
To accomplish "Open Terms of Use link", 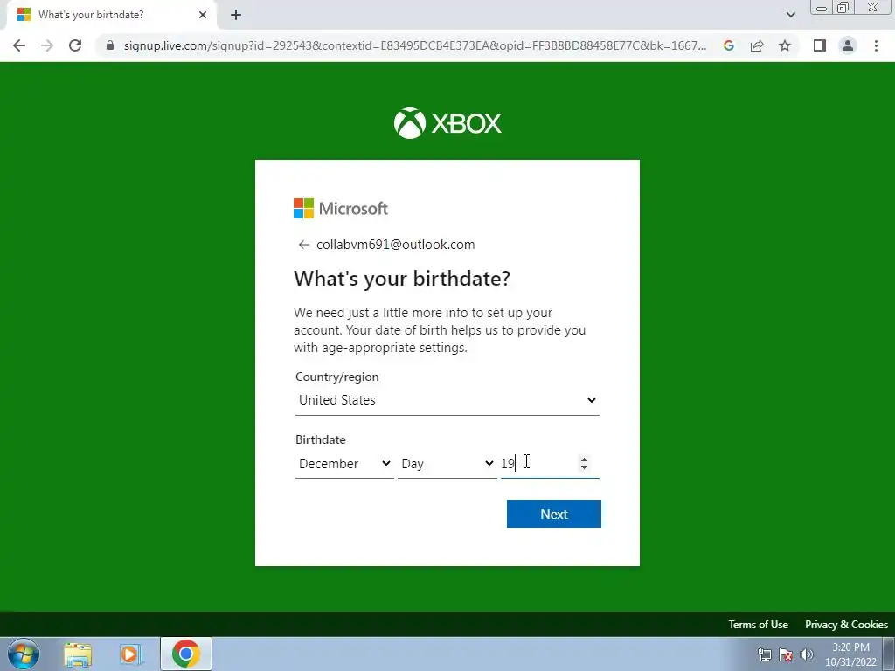I will (x=758, y=624).
